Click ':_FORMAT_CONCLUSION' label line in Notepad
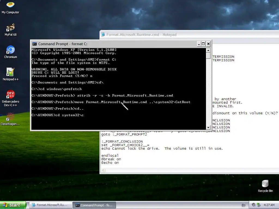The width and height of the screenshot is (279, 209). pos(122,142)
